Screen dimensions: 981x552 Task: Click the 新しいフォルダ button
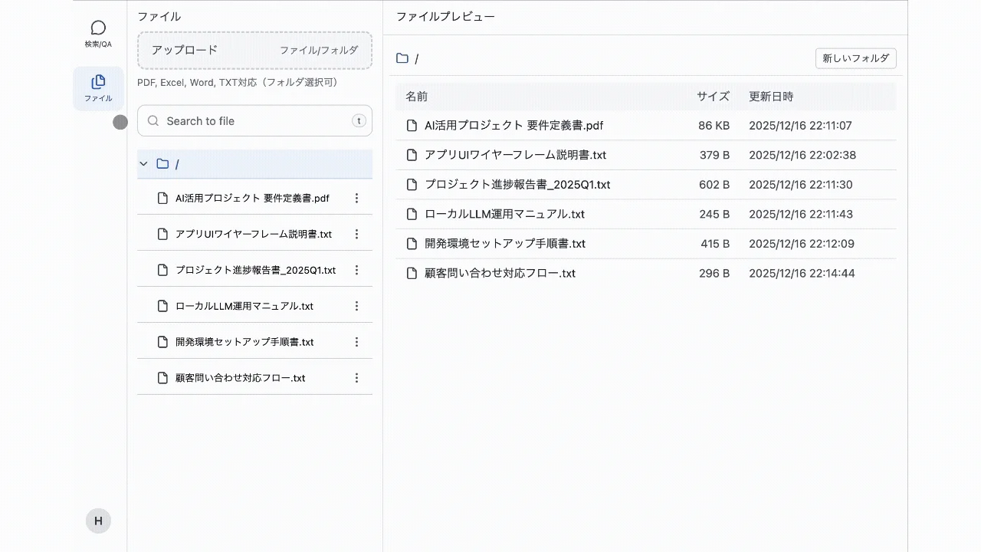coord(855,58)
